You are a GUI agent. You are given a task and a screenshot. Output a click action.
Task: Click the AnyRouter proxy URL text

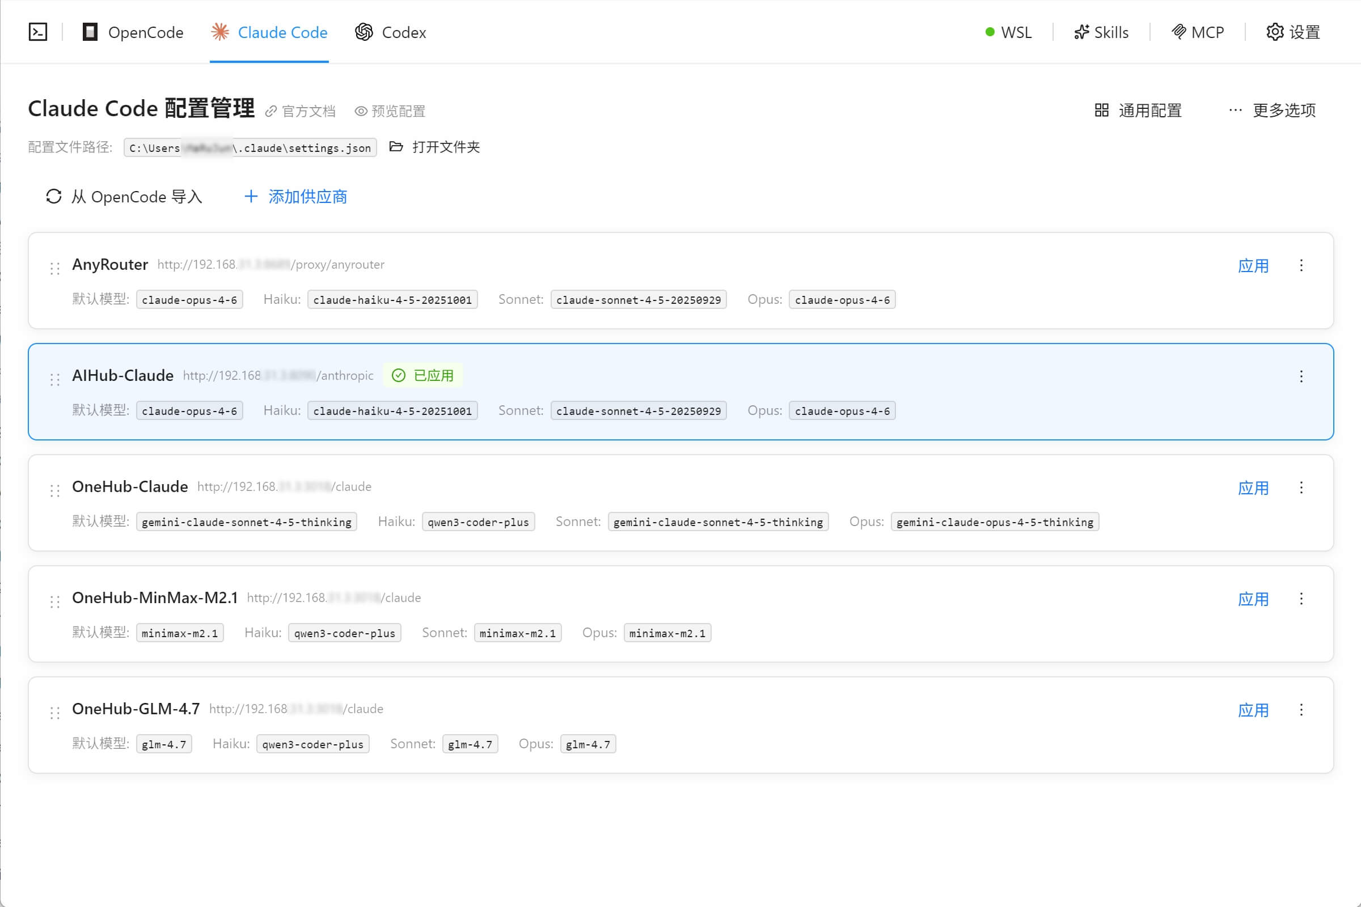[271, 264]
